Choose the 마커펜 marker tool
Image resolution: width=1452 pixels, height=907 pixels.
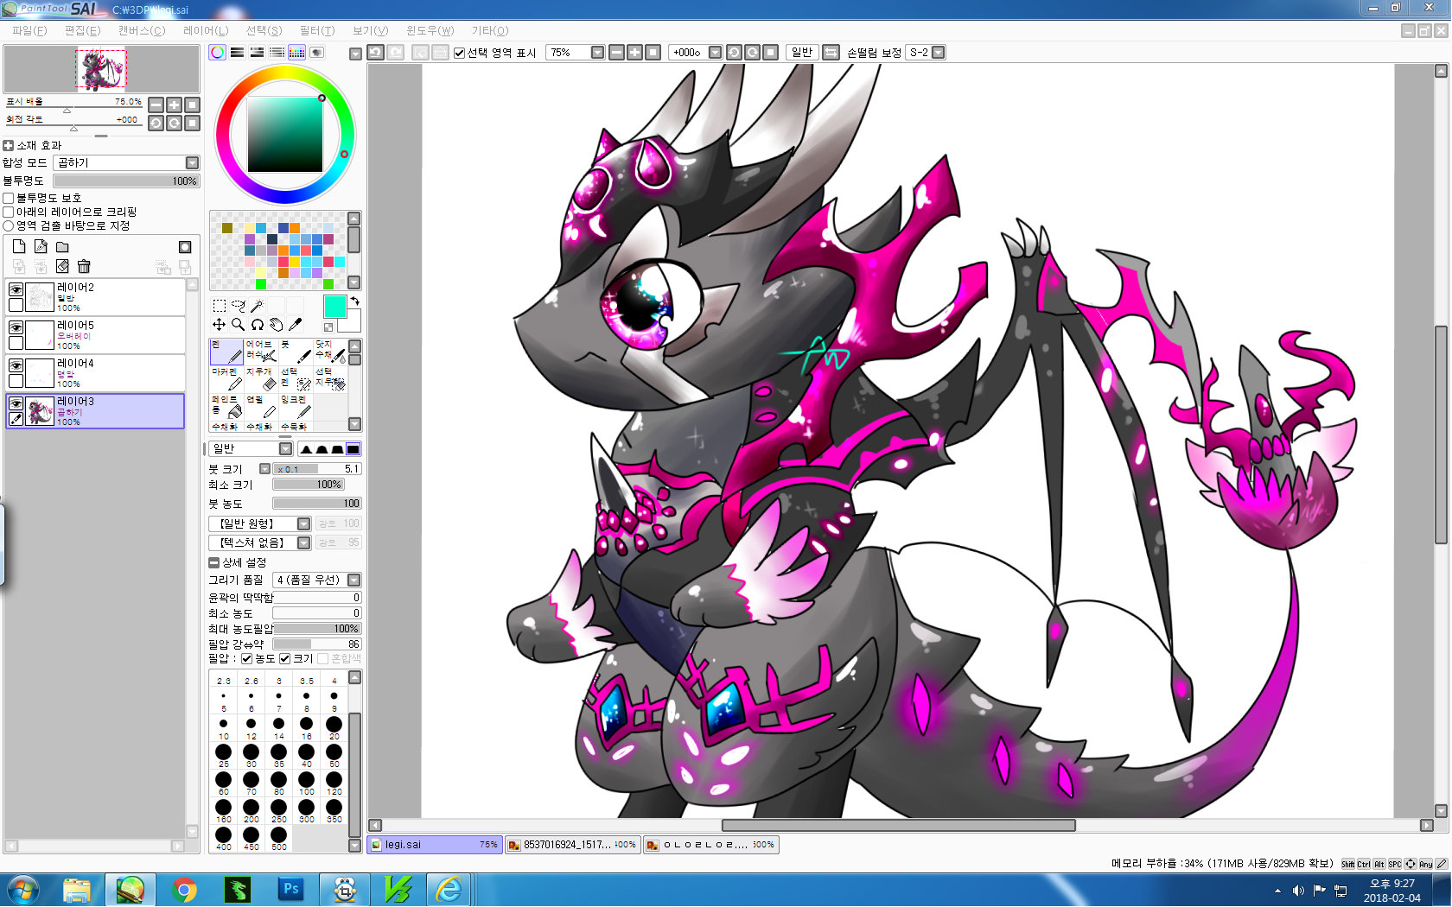tap(226, 379)
